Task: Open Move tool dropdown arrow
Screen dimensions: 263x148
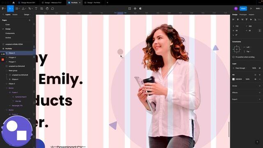Action: (12, 9)
